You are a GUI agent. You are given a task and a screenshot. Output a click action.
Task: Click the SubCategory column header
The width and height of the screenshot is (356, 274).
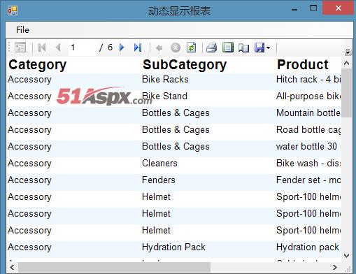[185, 65]
